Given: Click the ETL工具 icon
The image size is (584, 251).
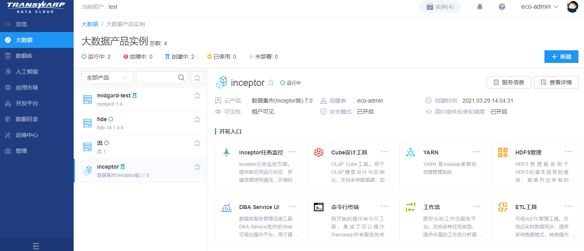Looking at the screenshot, I should click(x=503, y=207).
